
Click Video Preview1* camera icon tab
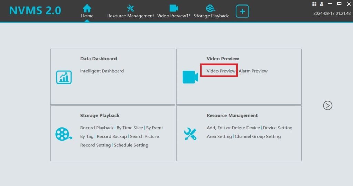click(174, 8)
